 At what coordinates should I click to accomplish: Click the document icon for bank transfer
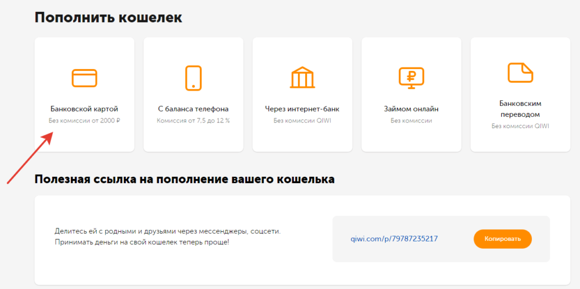(520, 73)
